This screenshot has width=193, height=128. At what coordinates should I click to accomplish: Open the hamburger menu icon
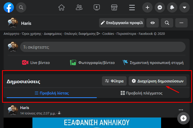[132, 7]
